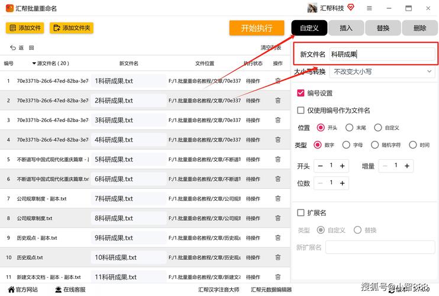Click the 新文件名 text input field
Viewport: 439px width, 296px height.
coord(382,54)
